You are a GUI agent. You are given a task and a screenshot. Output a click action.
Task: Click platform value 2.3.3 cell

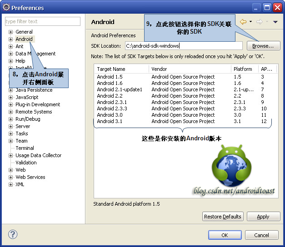(240, 109)
